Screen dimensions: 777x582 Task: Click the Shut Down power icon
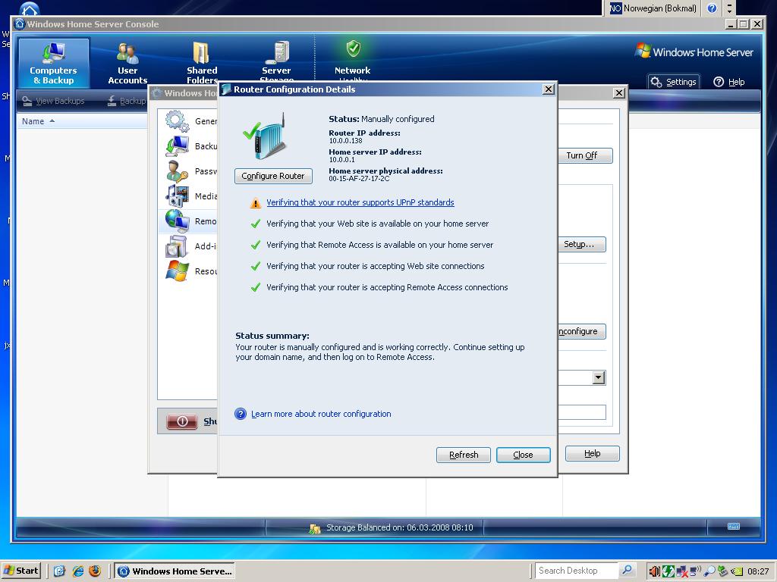[x=182, y=421]
